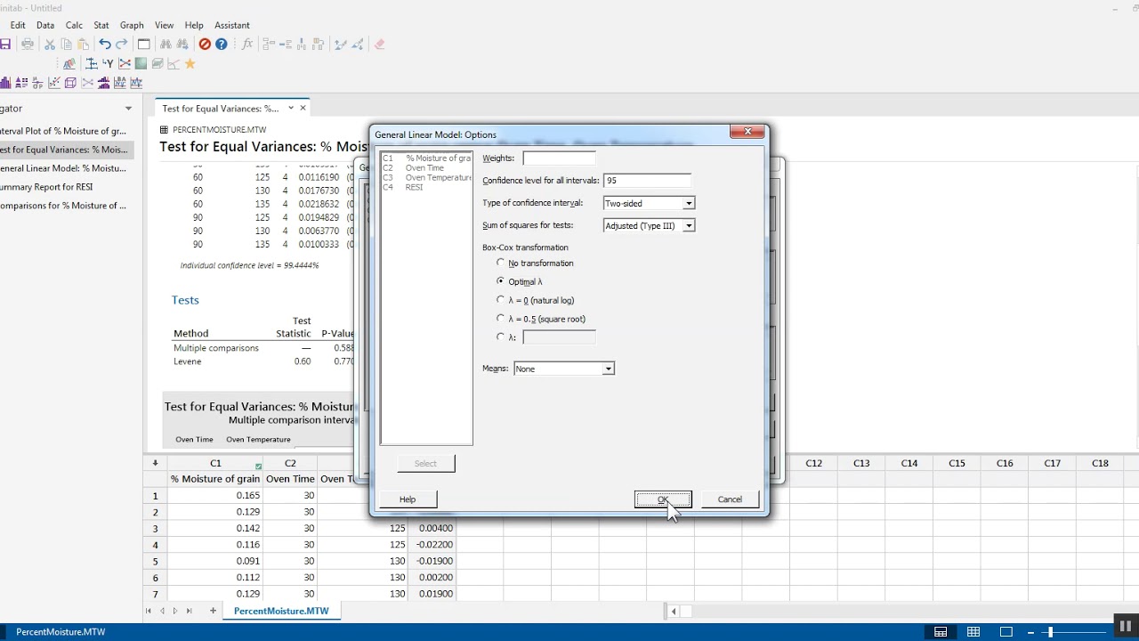The height and width of the screenshot is (641, 1139).
Task: Click the Print toolbar icon
Action: 28,45
